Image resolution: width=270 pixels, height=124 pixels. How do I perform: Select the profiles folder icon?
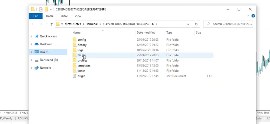click(75, 60)
